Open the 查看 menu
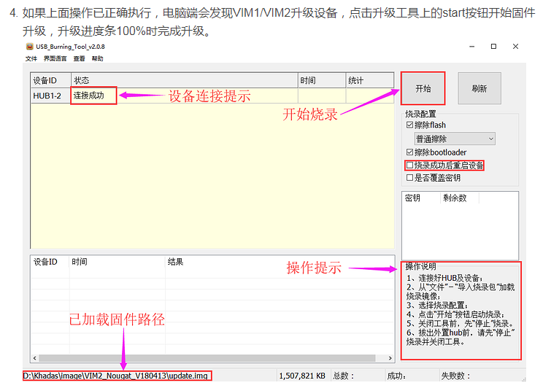The height and width of the screenshot is (388, 543). 79,58
